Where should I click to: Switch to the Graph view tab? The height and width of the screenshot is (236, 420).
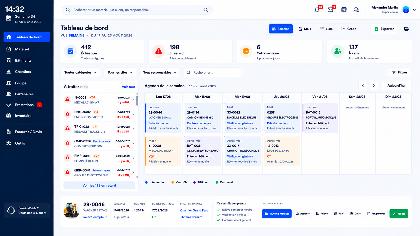click(349, 29)
